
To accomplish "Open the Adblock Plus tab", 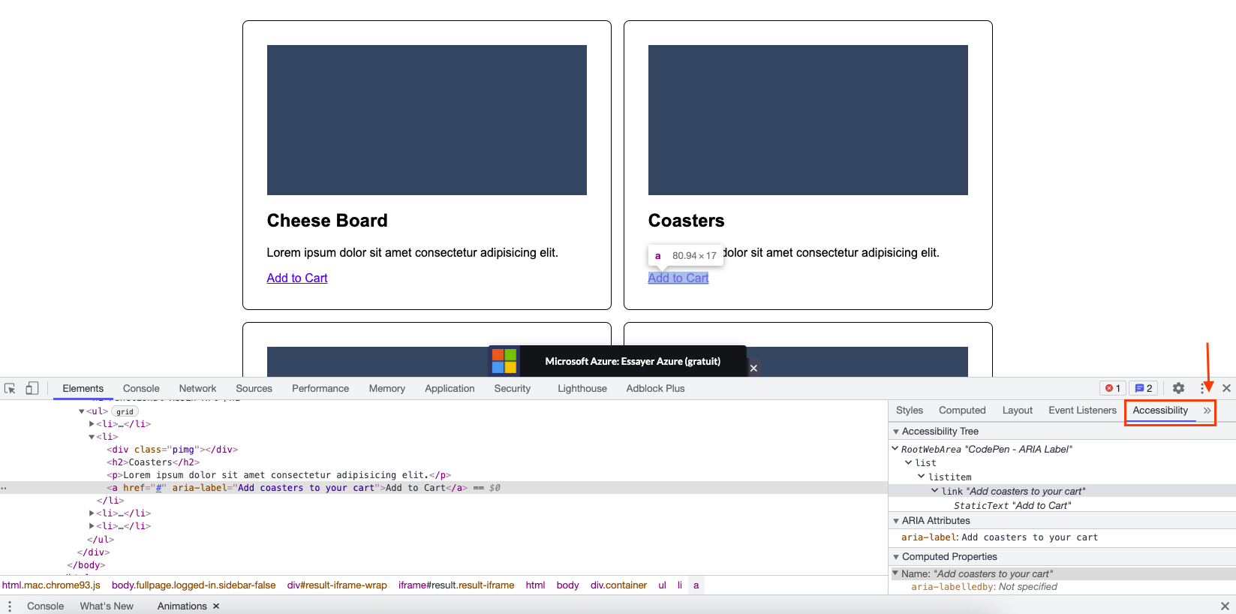I will 655,388.
